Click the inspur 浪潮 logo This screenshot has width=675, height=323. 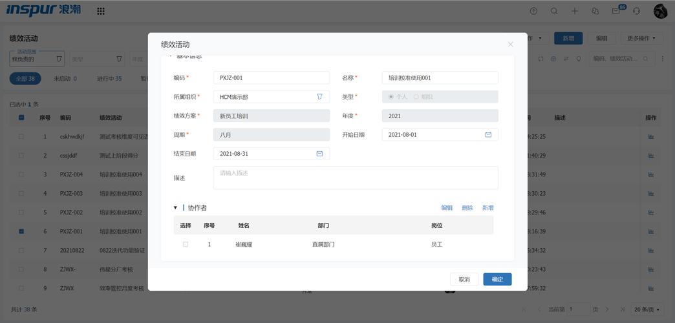tap(43, 10)
